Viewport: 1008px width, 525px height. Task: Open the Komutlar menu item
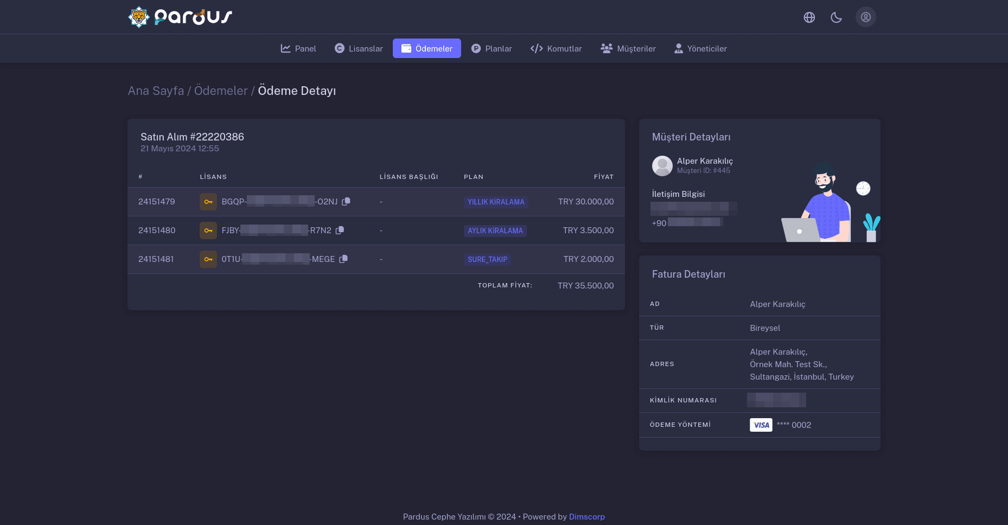pyautogui.click(x=556, y=48)
